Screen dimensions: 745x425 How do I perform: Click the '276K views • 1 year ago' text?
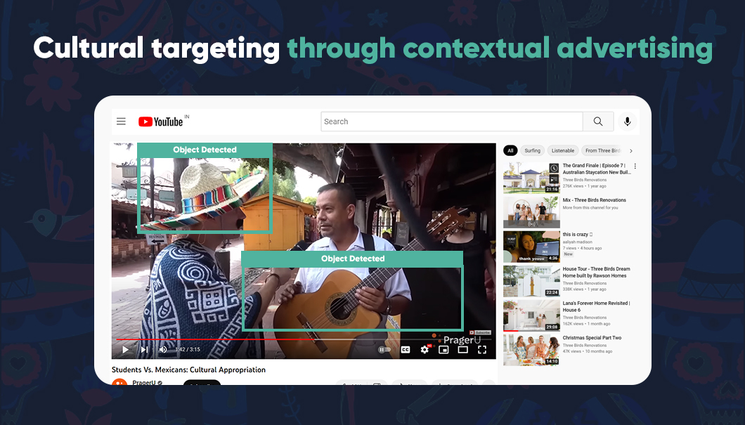click(x=585, y=186)
